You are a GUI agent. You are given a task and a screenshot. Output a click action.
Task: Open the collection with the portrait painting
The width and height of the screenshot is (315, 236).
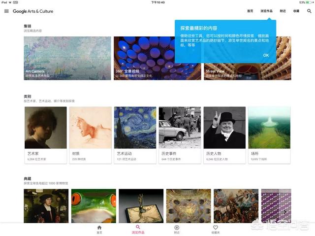[46, 206]
